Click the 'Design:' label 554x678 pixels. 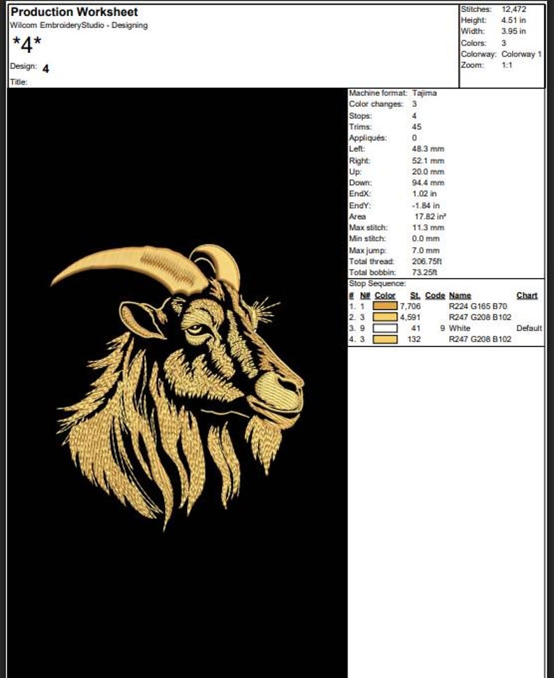pyautogui.click(x=23, y=66)
